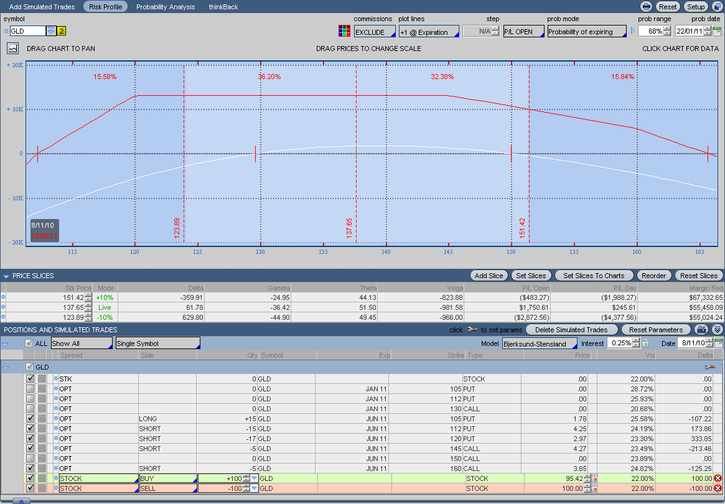Click the interest rate lock icon

(645, 343)
